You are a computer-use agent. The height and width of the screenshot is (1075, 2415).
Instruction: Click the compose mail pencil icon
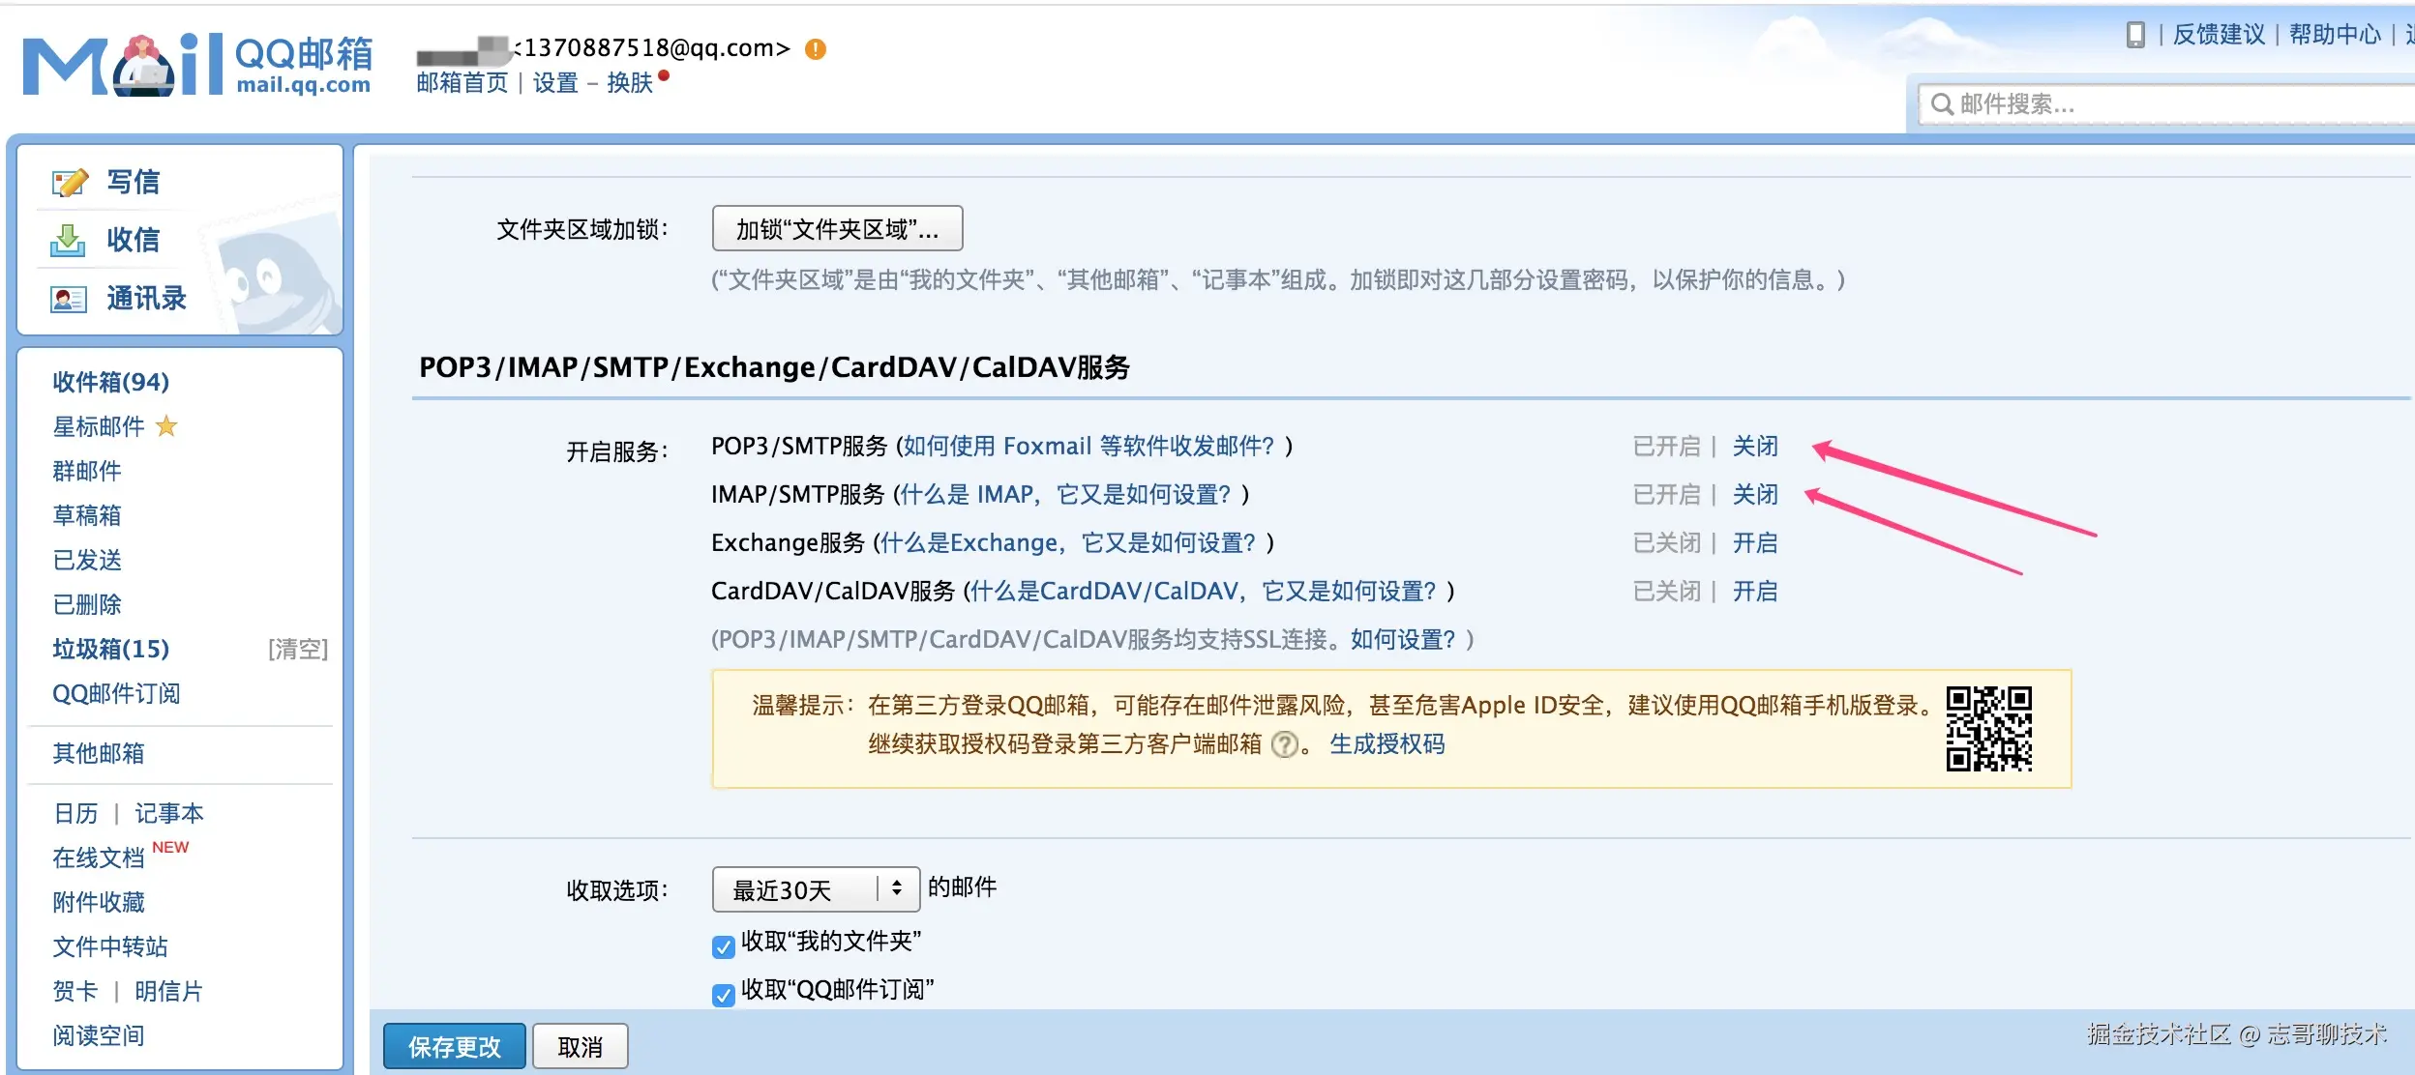pyautogui.click(x=70, y=183)
